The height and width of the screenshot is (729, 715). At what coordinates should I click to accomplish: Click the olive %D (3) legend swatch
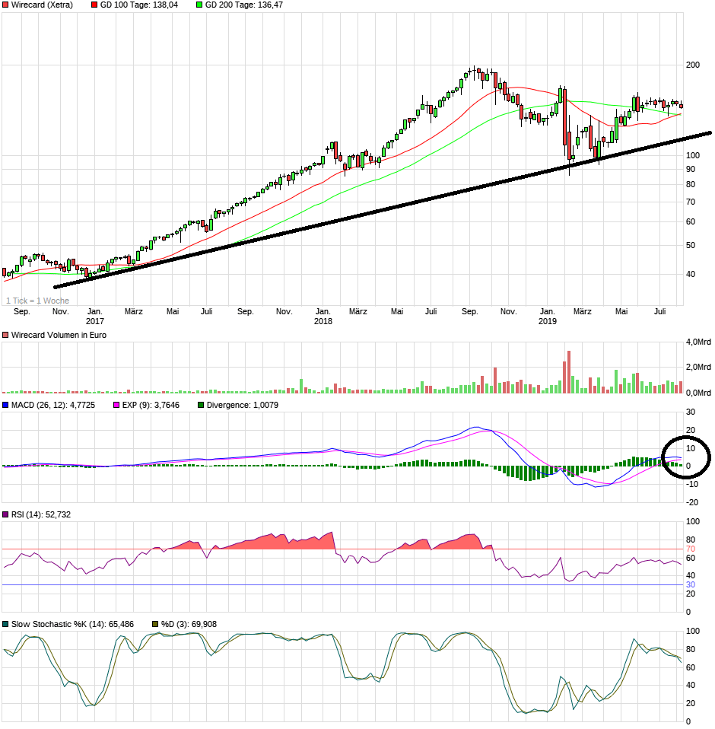(155, 625)
